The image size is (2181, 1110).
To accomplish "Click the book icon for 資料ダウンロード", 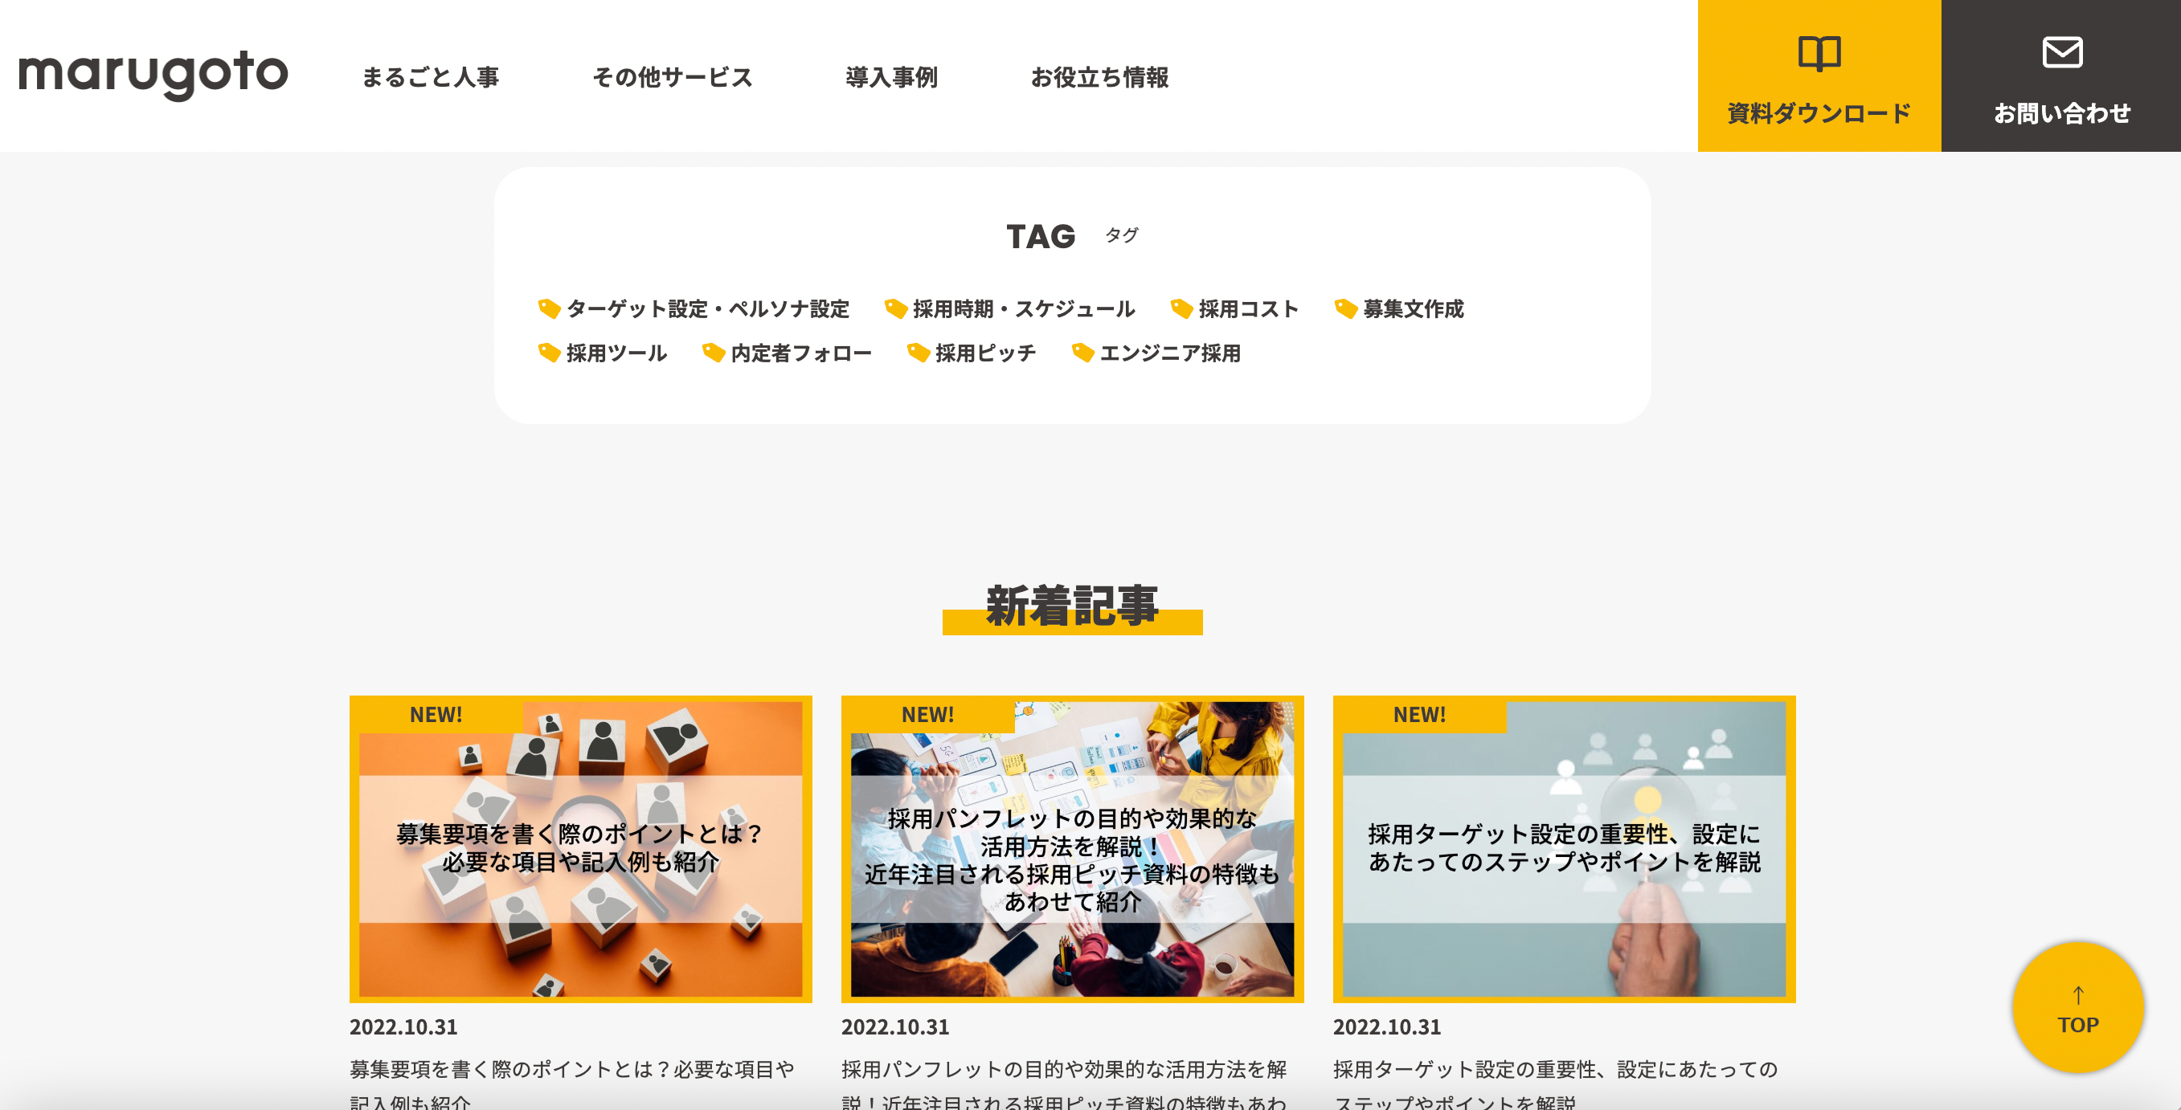I will tap(1819, 53).
